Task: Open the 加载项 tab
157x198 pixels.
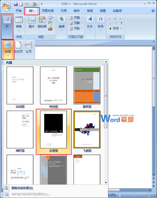Action: (x=117, y=11)
